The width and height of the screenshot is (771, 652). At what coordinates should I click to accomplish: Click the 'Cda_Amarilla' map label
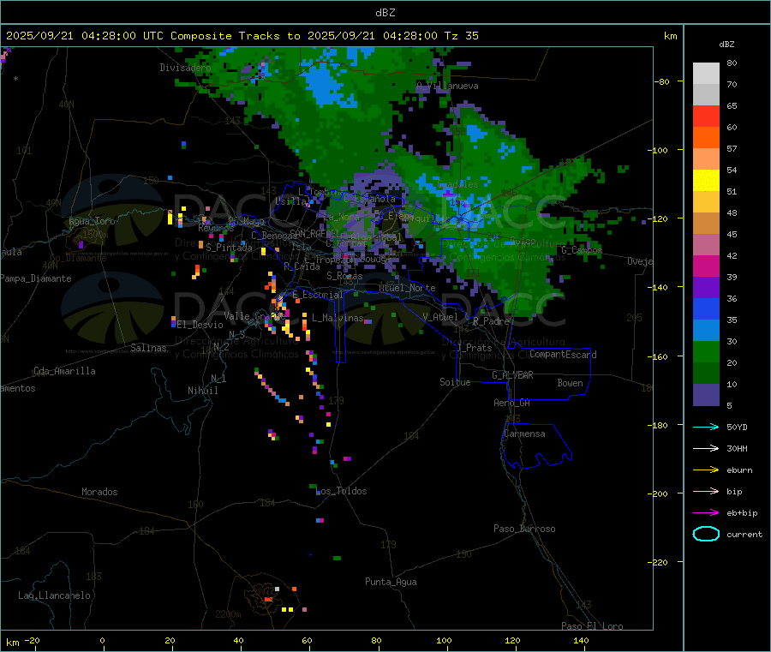pyautogui.click(x=64, y=371)
